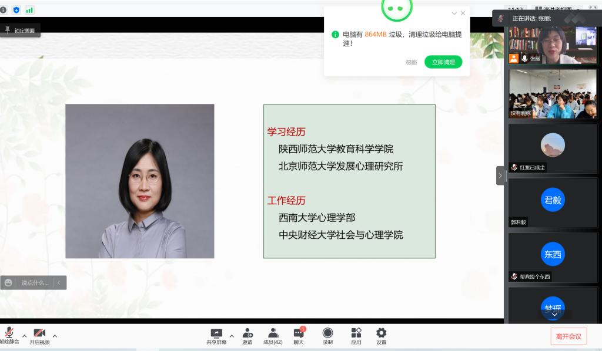Unmute microphone with 解除静音
The image size is (602, 351).
(x=9, y=333)
